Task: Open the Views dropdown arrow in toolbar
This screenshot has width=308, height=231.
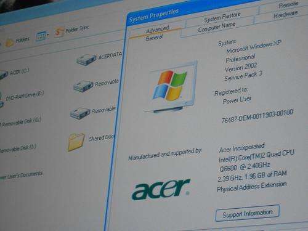Action: 48,35
